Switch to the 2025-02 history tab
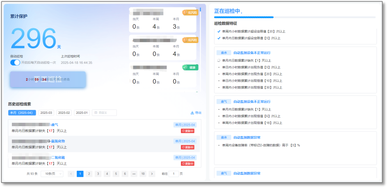The image size is (388, 188). (64, 113)
